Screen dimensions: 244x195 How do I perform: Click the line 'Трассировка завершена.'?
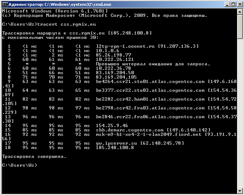pyautogui.click(x=34, y=156)
